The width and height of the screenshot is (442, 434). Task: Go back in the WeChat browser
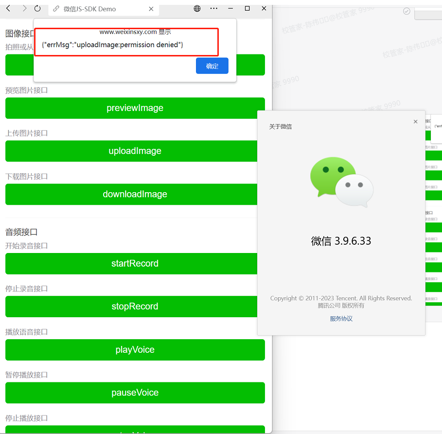8,8
